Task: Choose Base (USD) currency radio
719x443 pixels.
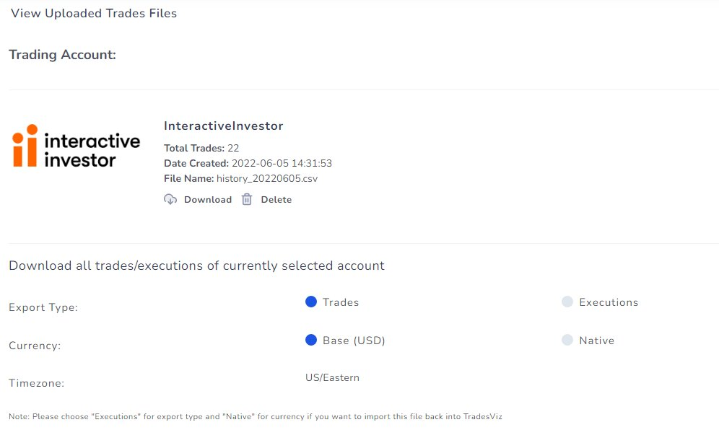Action: 311,340
